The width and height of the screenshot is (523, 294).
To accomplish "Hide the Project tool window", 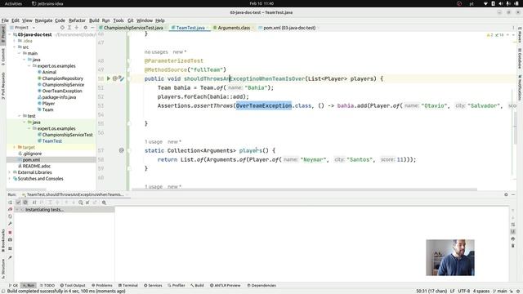I will click(92, 28).
